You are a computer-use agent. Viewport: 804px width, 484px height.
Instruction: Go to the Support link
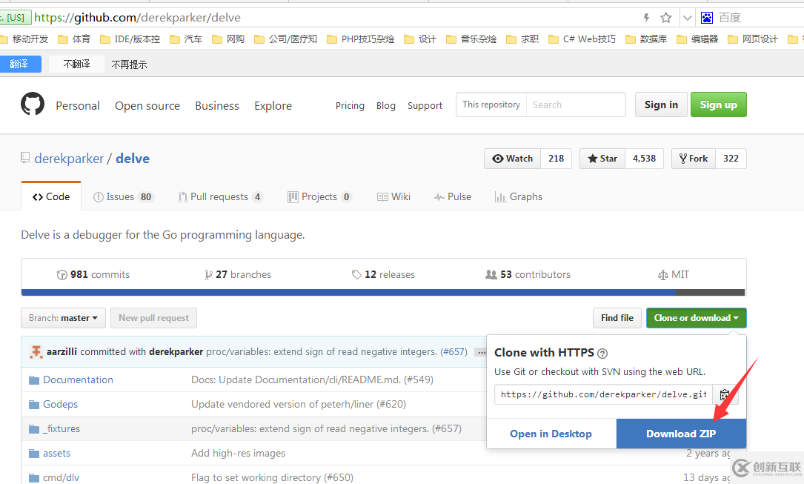pyautogui.click(x=425, y=105)
